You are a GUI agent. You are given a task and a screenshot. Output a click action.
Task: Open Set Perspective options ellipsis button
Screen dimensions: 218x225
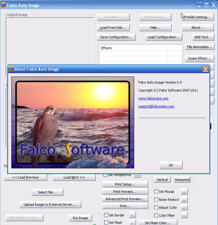tap(137, 176)
